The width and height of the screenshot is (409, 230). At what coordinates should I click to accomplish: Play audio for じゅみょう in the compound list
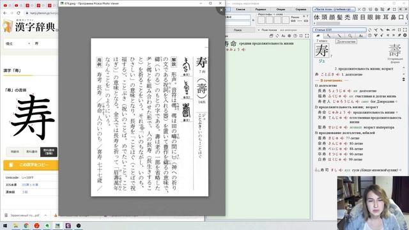click(x=350, y=112)
